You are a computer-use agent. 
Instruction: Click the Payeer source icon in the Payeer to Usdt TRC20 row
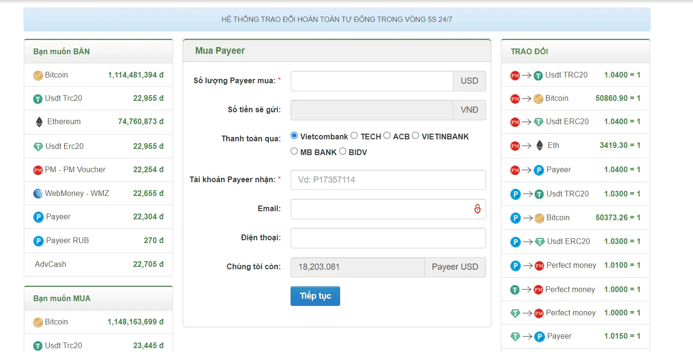[x=516, y=194]
